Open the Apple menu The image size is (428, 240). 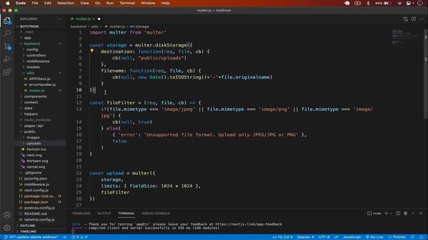[8, 3]
